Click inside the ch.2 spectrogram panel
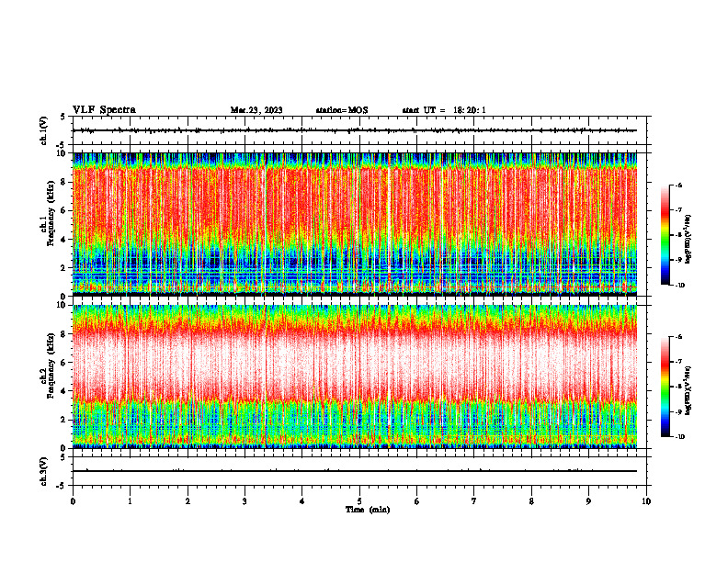 pyautogui.click(x=359, y=377)
